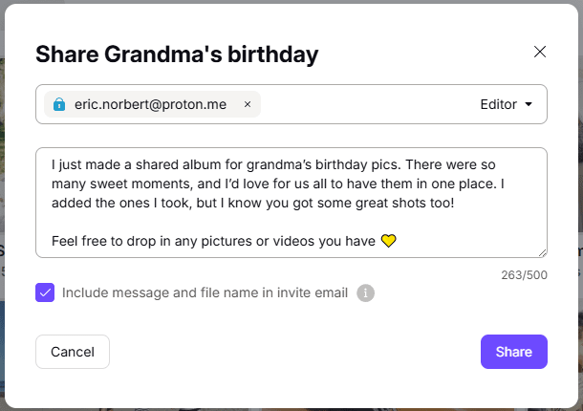Screen dimensions: 583x411
Task: Click the yellow heart emoji in the message
Action: click(x=388, y=241)
